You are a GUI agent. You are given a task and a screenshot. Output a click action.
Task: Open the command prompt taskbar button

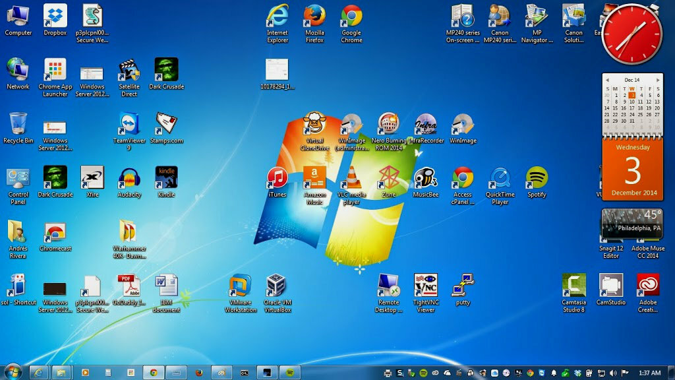point(244,373)
